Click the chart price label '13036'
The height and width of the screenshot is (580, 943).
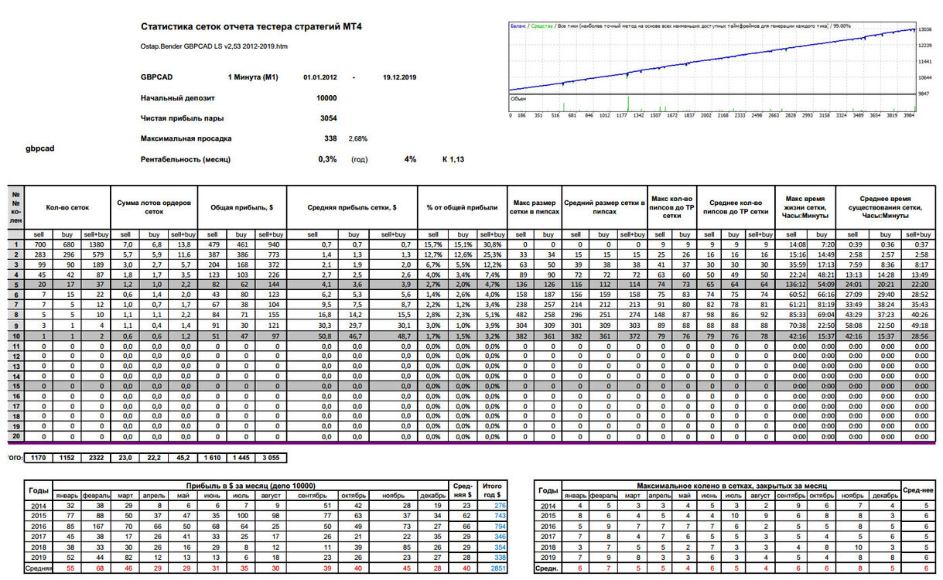pos(927,30)
